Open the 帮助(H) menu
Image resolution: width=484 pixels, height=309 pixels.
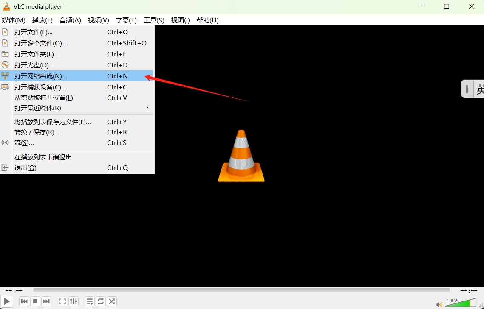(x=207, y=20)
